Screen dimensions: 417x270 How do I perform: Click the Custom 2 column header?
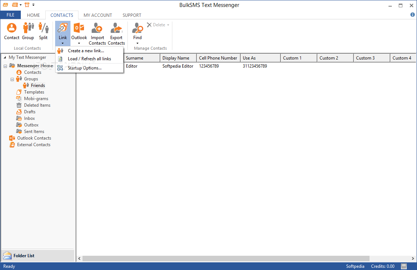click(x=335, y=58)
